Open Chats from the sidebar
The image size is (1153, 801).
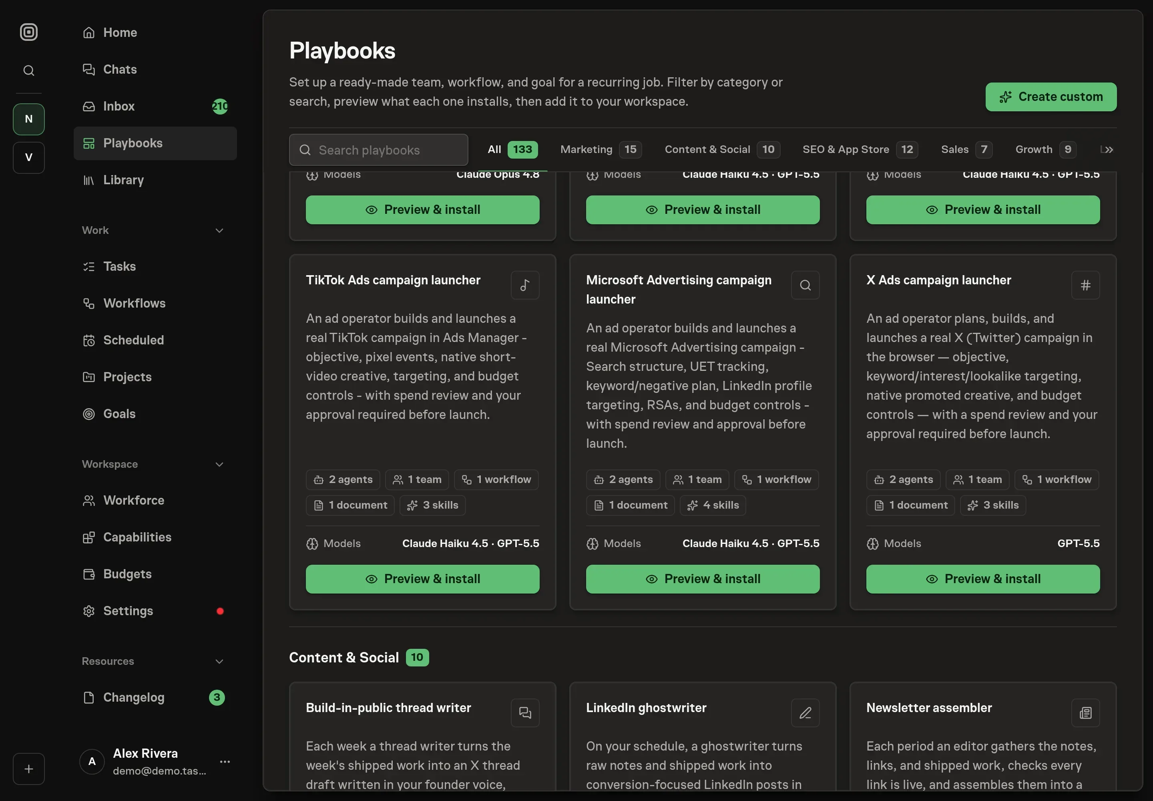tap(155, 69)
